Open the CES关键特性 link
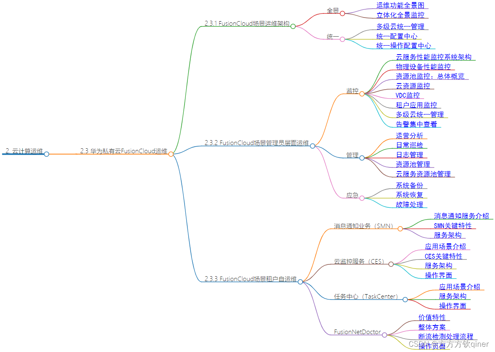The width and height of the screenshot is (495, 352). click(444, 256)
